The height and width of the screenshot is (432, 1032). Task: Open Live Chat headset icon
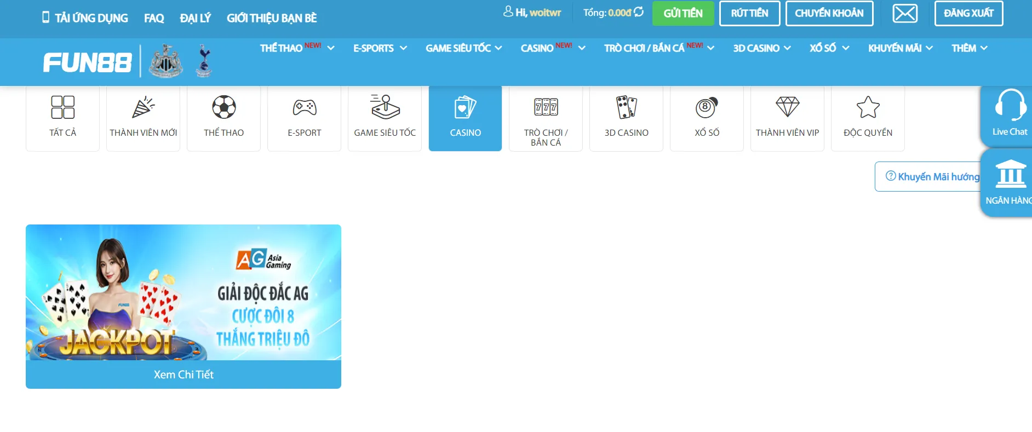pos(1010,105)
